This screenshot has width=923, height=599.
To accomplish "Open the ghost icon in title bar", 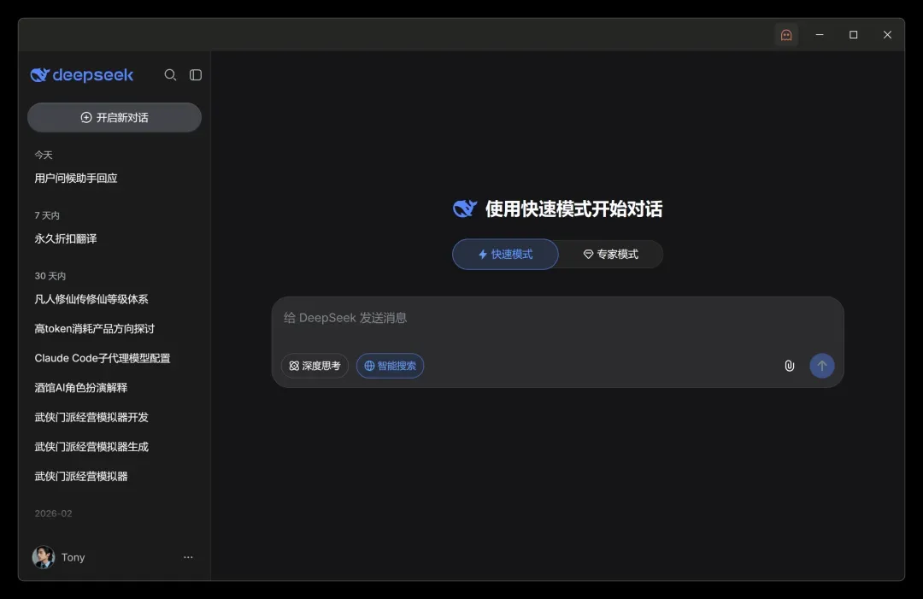I will (786, 35).
